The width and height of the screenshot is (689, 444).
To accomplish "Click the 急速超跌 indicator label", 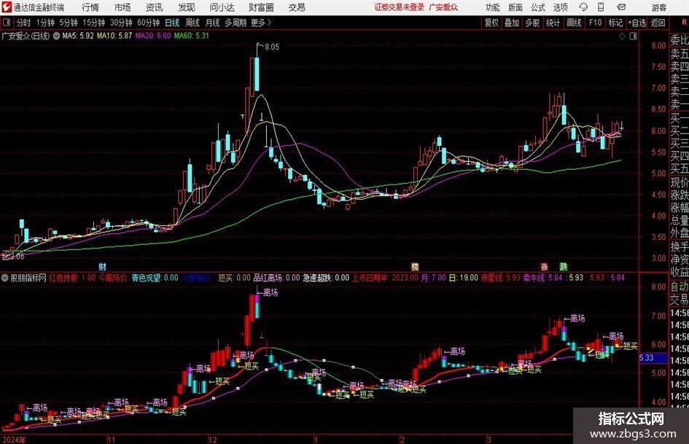I will [x=318, y=278].
